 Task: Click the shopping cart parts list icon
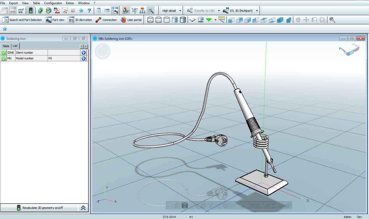click(21, 11)
